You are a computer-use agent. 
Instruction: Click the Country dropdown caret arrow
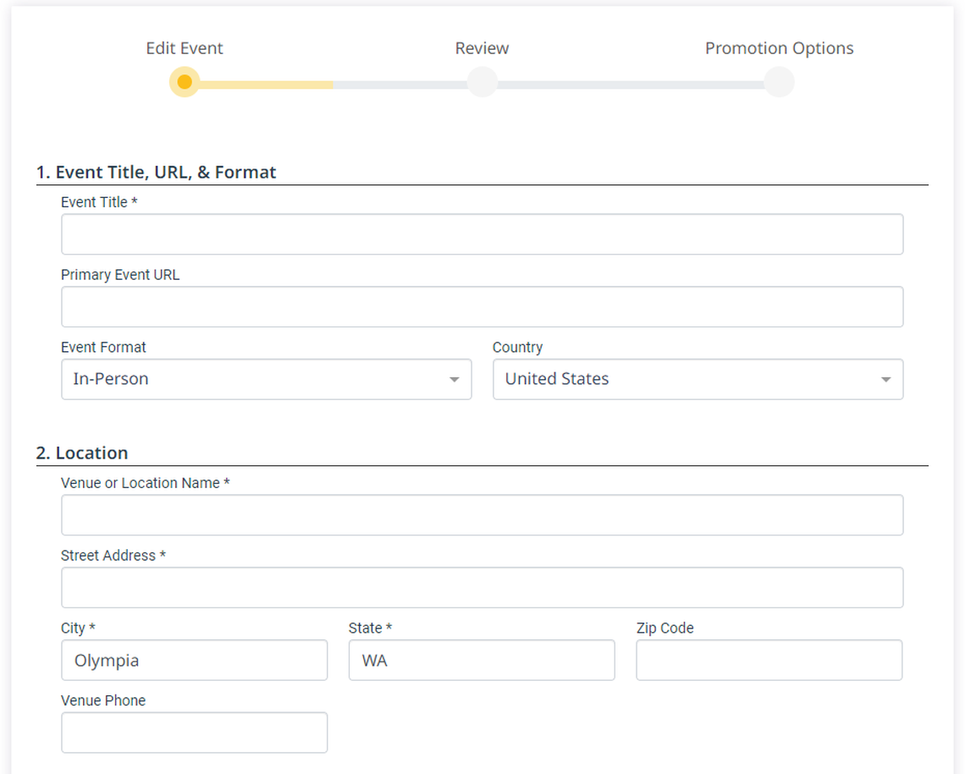[885, 380]
